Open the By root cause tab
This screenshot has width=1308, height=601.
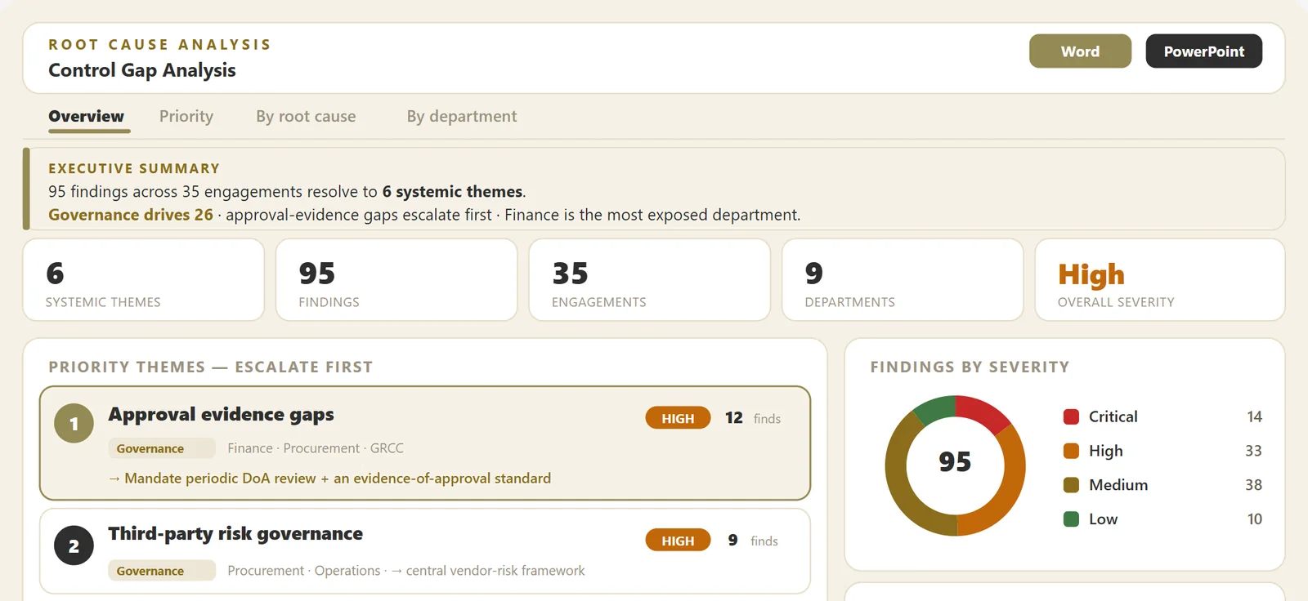pos(306,116)
